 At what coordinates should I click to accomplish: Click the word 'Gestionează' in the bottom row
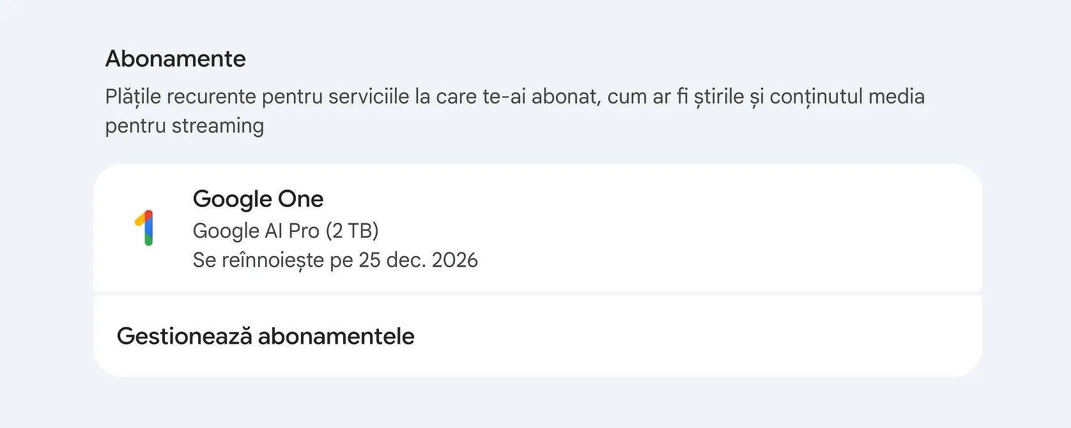click(x=184, y=336)
